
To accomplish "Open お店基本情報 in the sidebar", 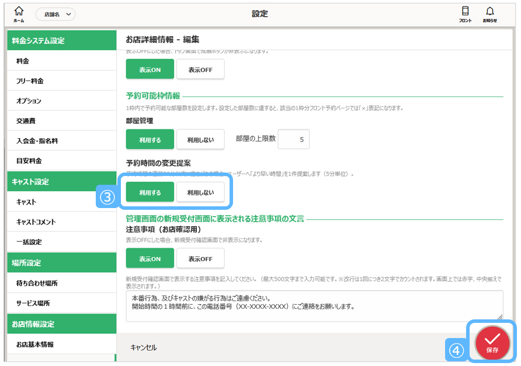I will 61,344.
